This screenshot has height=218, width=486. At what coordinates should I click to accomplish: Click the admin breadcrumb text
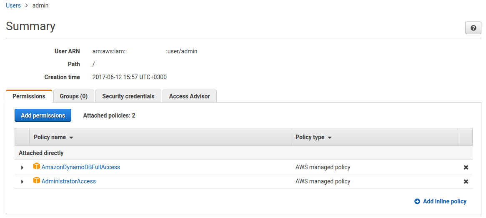coord(40,5)
